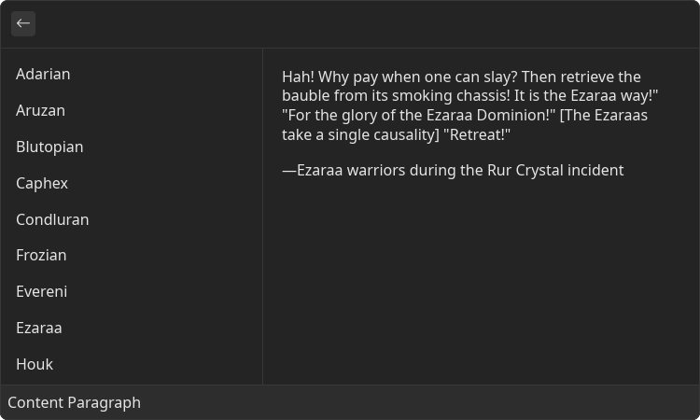The width and height of the screenshot is (700, 420).
Task: Choose Blutopian from the sidebar list
Action: (x=132, y=147)
